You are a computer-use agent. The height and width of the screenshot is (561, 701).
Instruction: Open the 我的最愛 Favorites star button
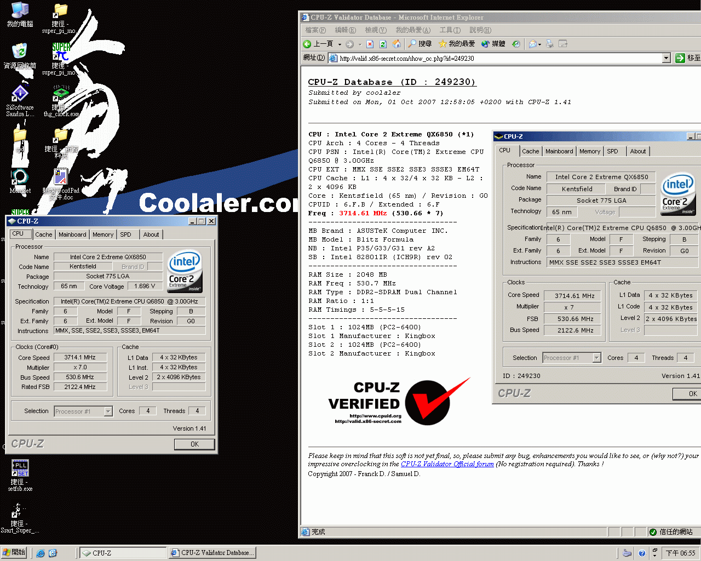(x=457, y=44)
